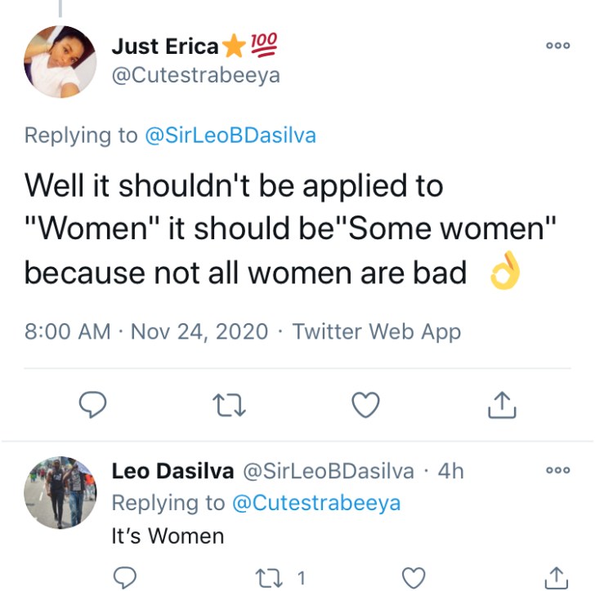Image resolution: width=595 pixels, height=591 pixels.
Task: Open the 4h timestamp on Leo's reply
Action: pyautogui.click(x=451, y=471)
